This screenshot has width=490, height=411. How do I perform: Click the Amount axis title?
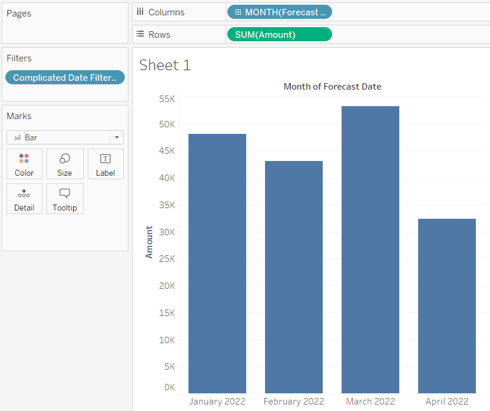click(x=149, y=242)
